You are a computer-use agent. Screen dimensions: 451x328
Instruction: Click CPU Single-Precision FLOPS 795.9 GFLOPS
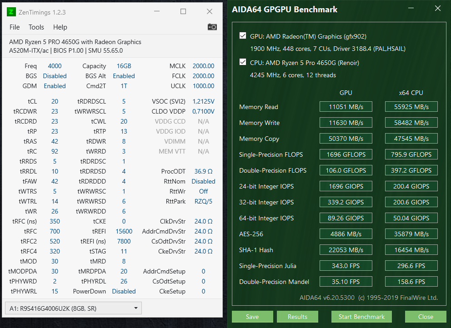411,154
